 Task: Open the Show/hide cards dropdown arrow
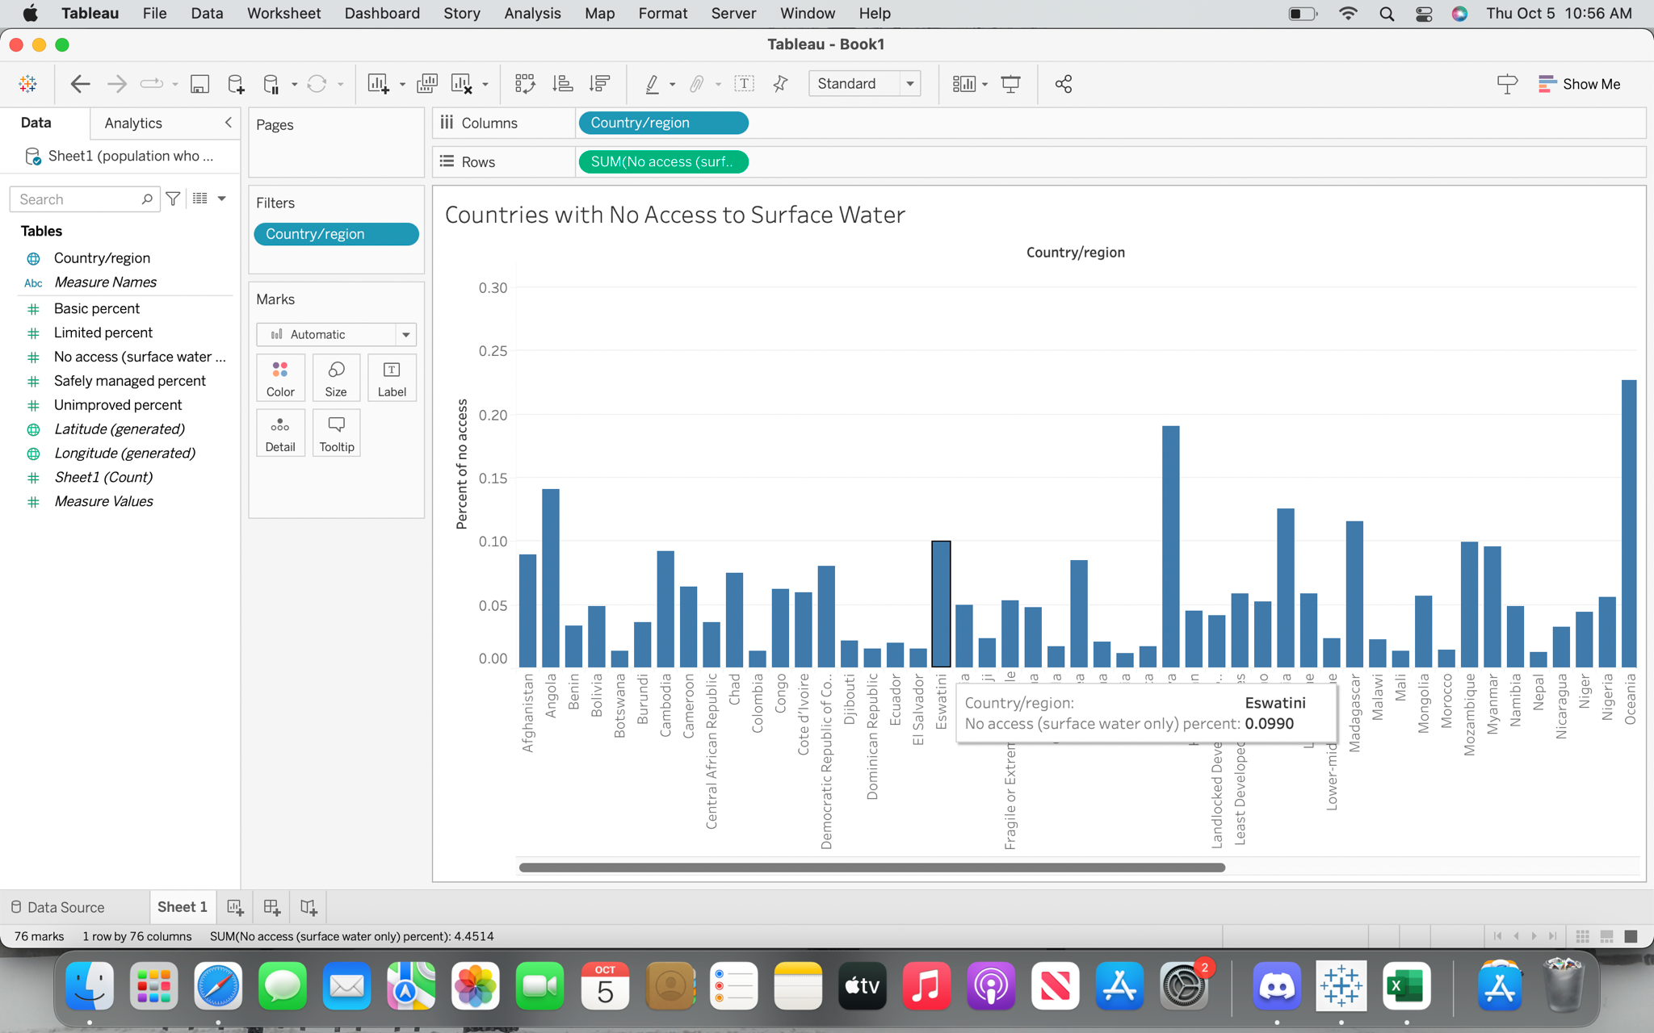[984, 85]
